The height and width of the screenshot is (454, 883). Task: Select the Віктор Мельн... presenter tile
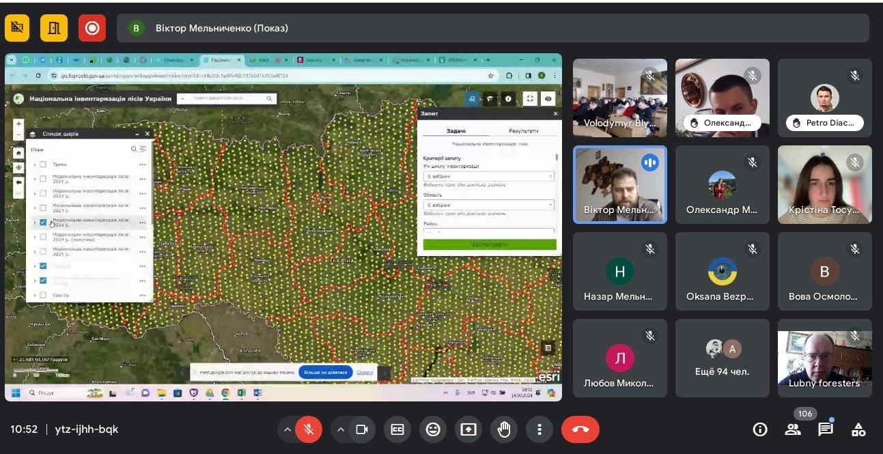point(619,184)
